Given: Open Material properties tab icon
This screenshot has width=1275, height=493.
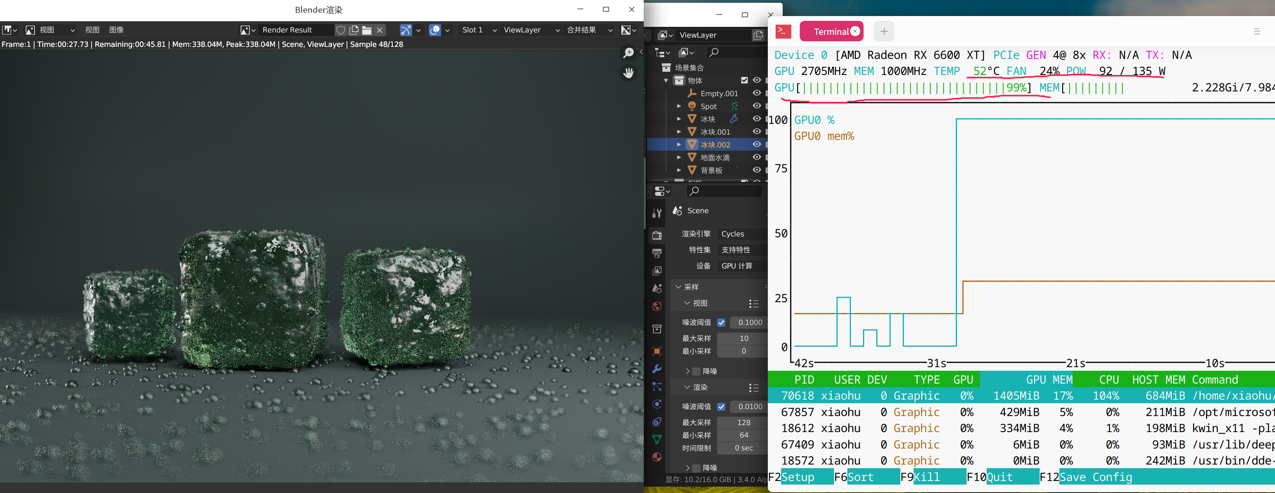Looking at the screenshot, I should click(x=657, y=457).
